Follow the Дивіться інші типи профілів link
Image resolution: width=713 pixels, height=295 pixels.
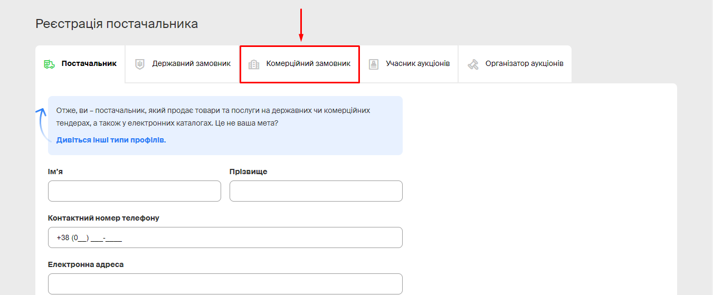pyautogui.click(x=111, y=140)
